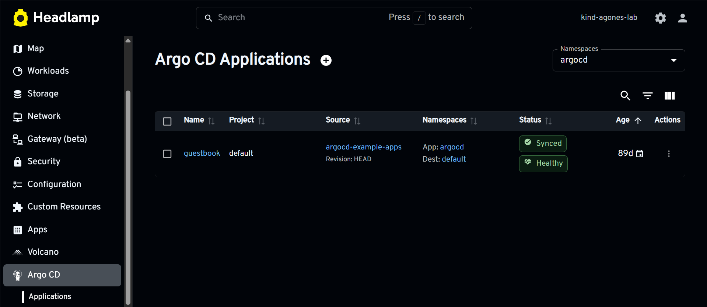Click the Map sidebar icon

click(18, 49)
